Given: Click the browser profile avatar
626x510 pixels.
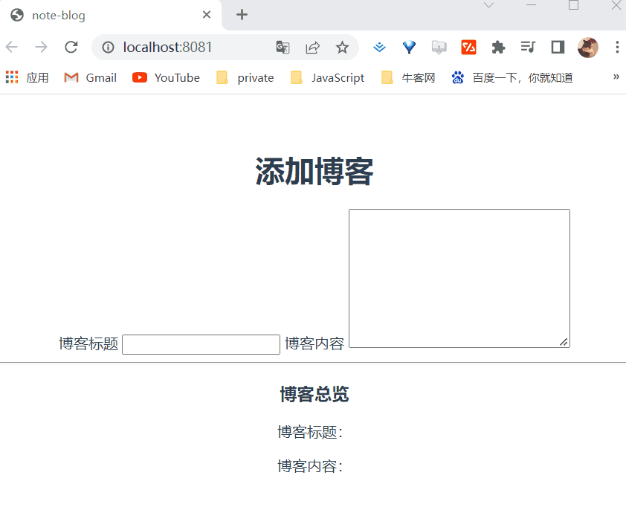Looking at the screenshot, I should pyautogui.click(x=588, y=47).
